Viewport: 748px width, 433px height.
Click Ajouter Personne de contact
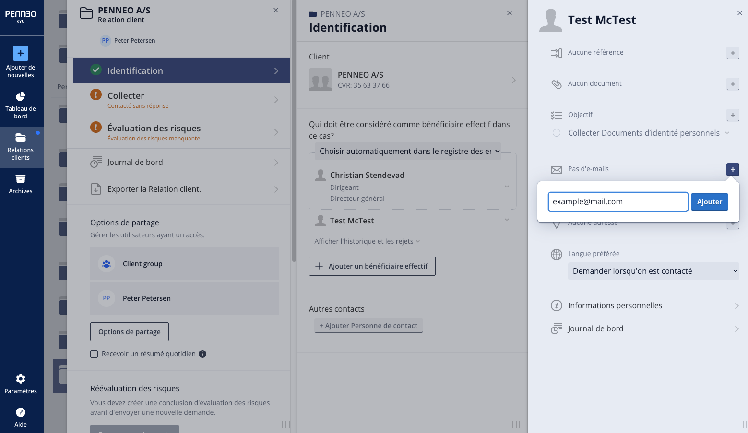pos(368,326)
